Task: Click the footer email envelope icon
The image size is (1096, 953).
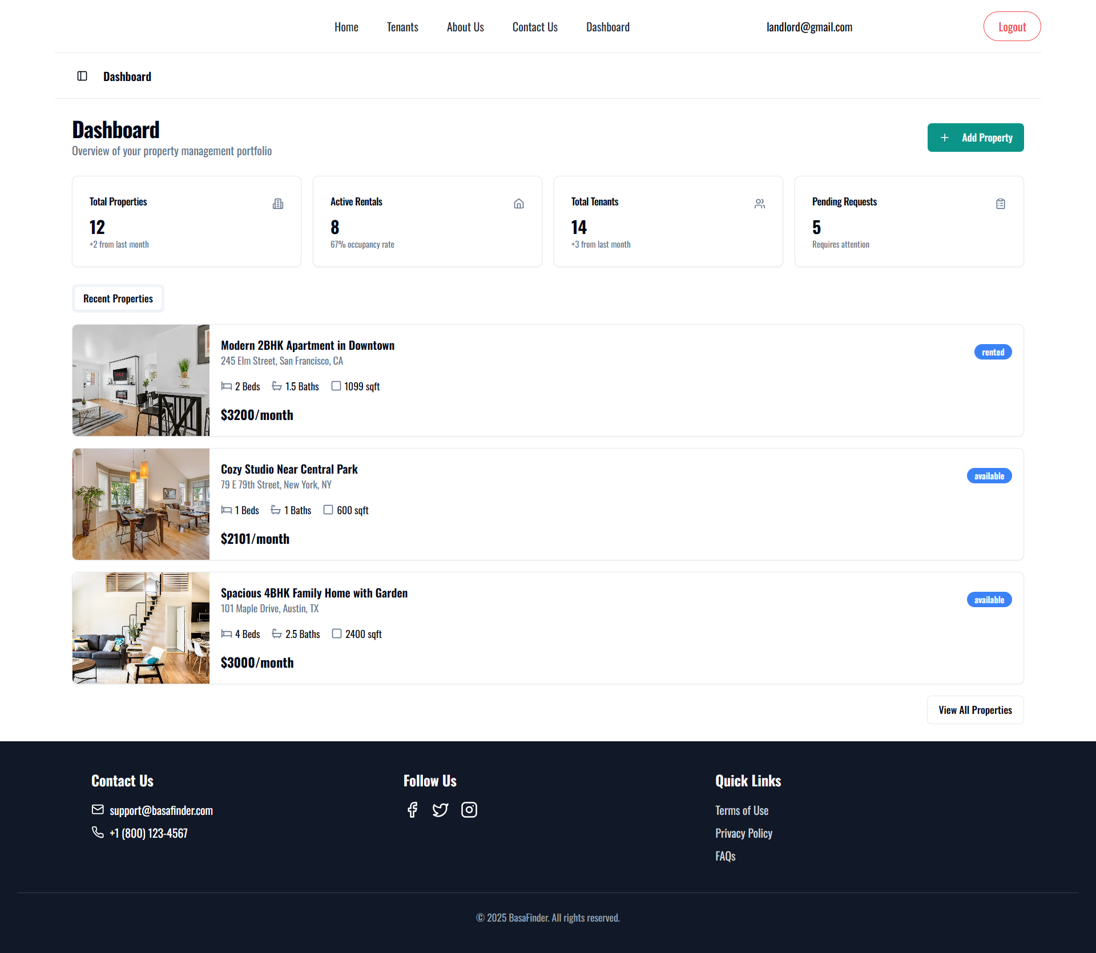Action: pyautogui.click(x=98, y=810)
